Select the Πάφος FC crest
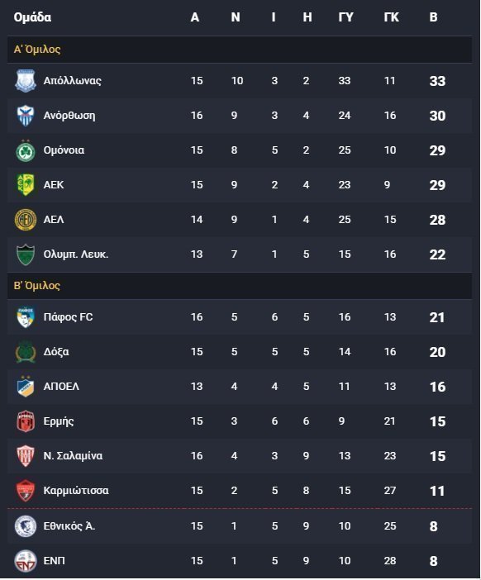The width and height of the screenshot is (481, 580). pos(25,317)
